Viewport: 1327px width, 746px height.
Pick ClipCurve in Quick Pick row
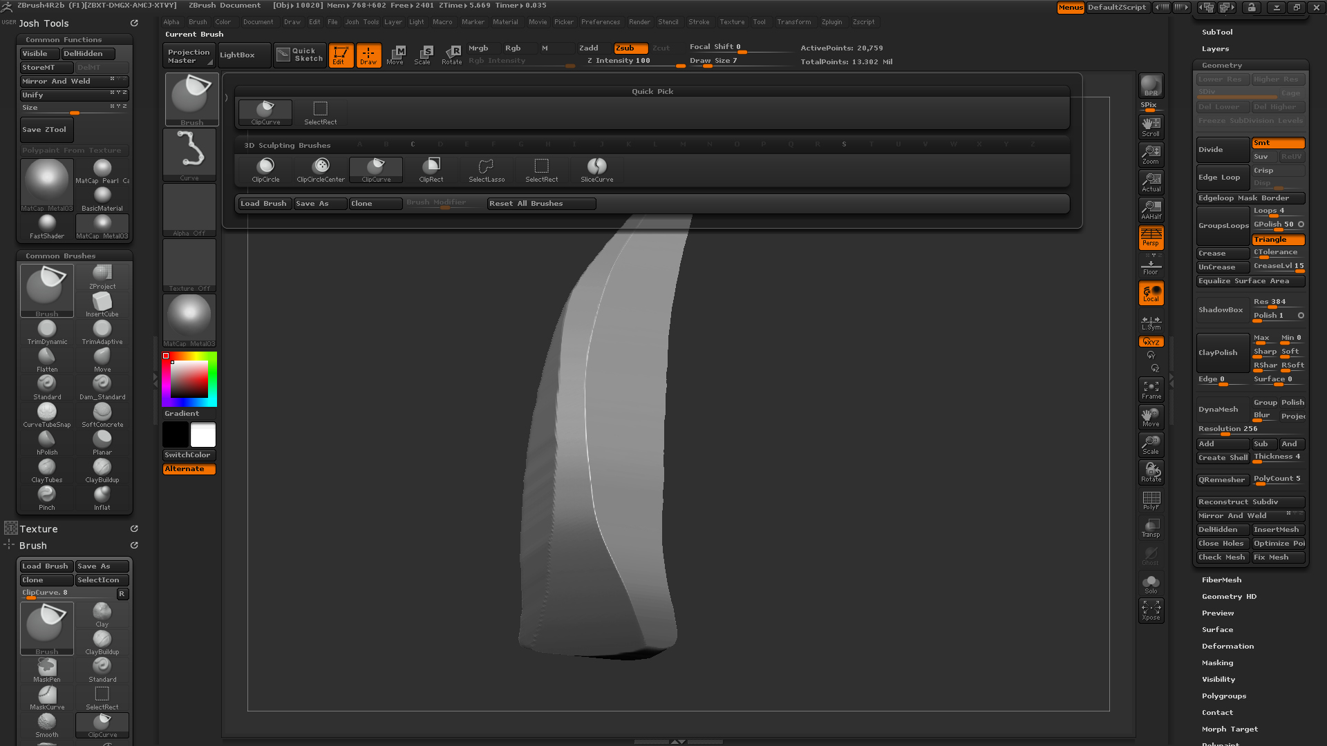pyautogui.click(x=265, y=113)
